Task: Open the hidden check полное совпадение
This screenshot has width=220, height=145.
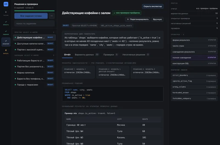Action: [194, 58]
